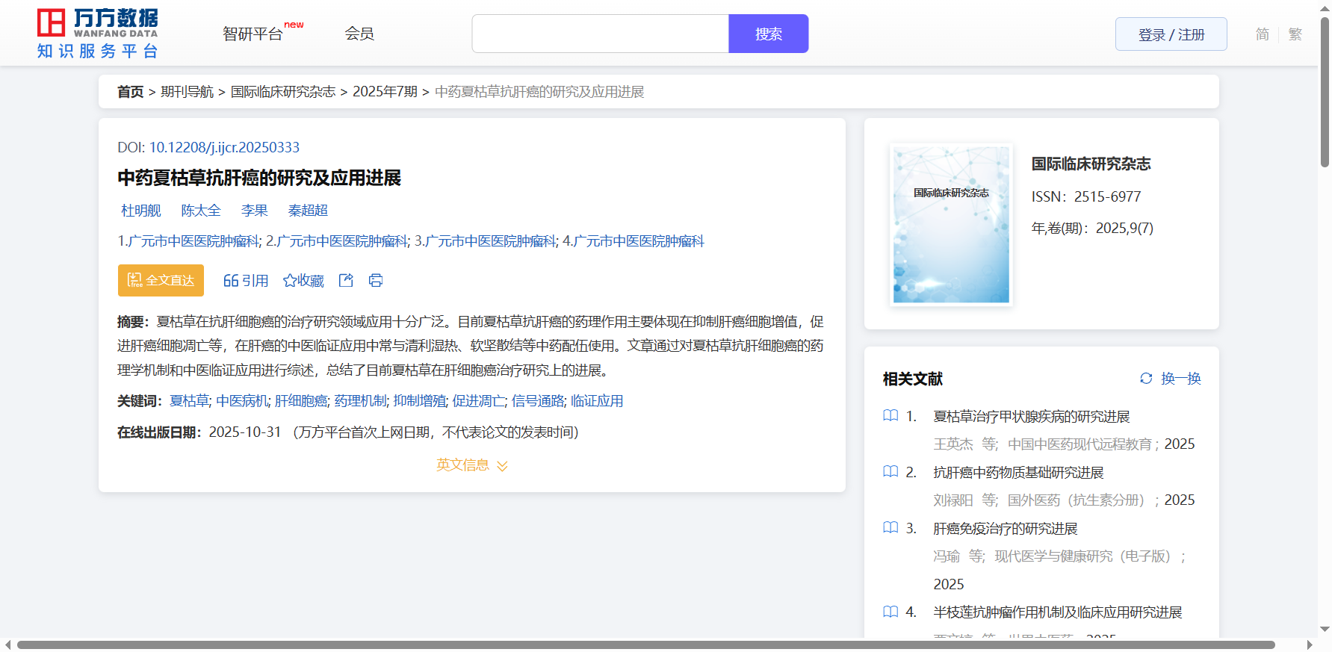Click the search input field
This screenshot has width=1332, height=652.
tap(600, 34)
